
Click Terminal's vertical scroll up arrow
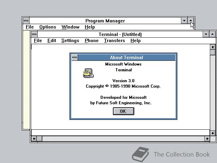(x=213, y=47)
